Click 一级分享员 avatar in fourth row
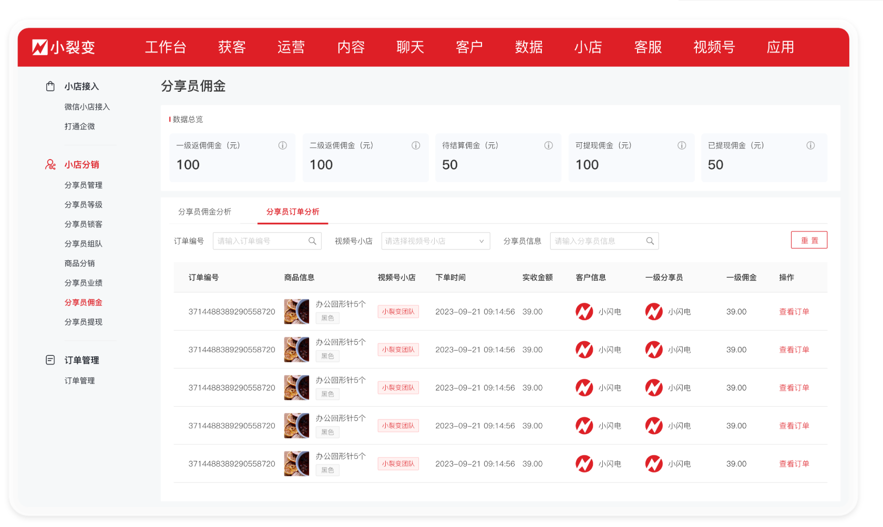The image size is (883, 527). (x=654, y=426)
